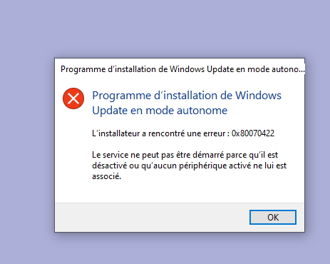Click the sentence starting 'Le service ne peut pas'
The image size is (330, 264).
pos(189,166)
